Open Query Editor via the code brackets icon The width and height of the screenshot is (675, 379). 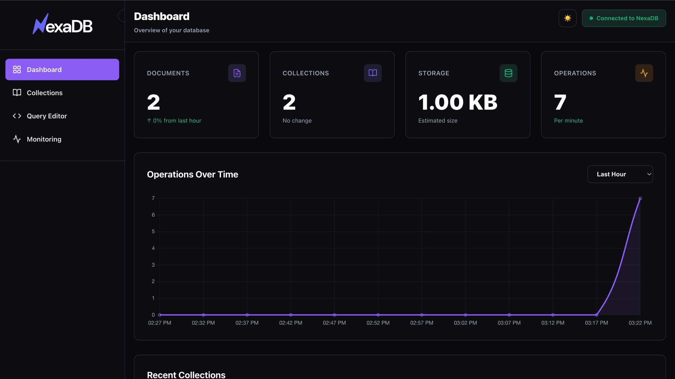click(17, 116)
